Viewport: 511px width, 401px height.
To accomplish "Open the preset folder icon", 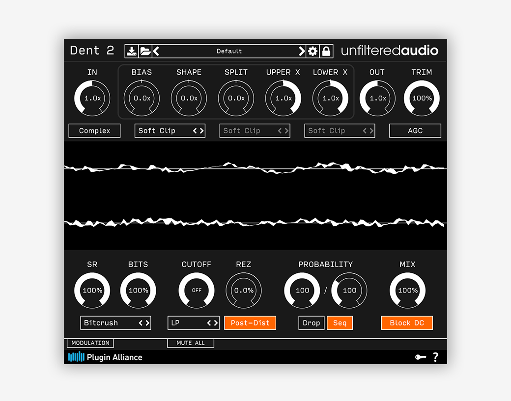I will [145, 51].
